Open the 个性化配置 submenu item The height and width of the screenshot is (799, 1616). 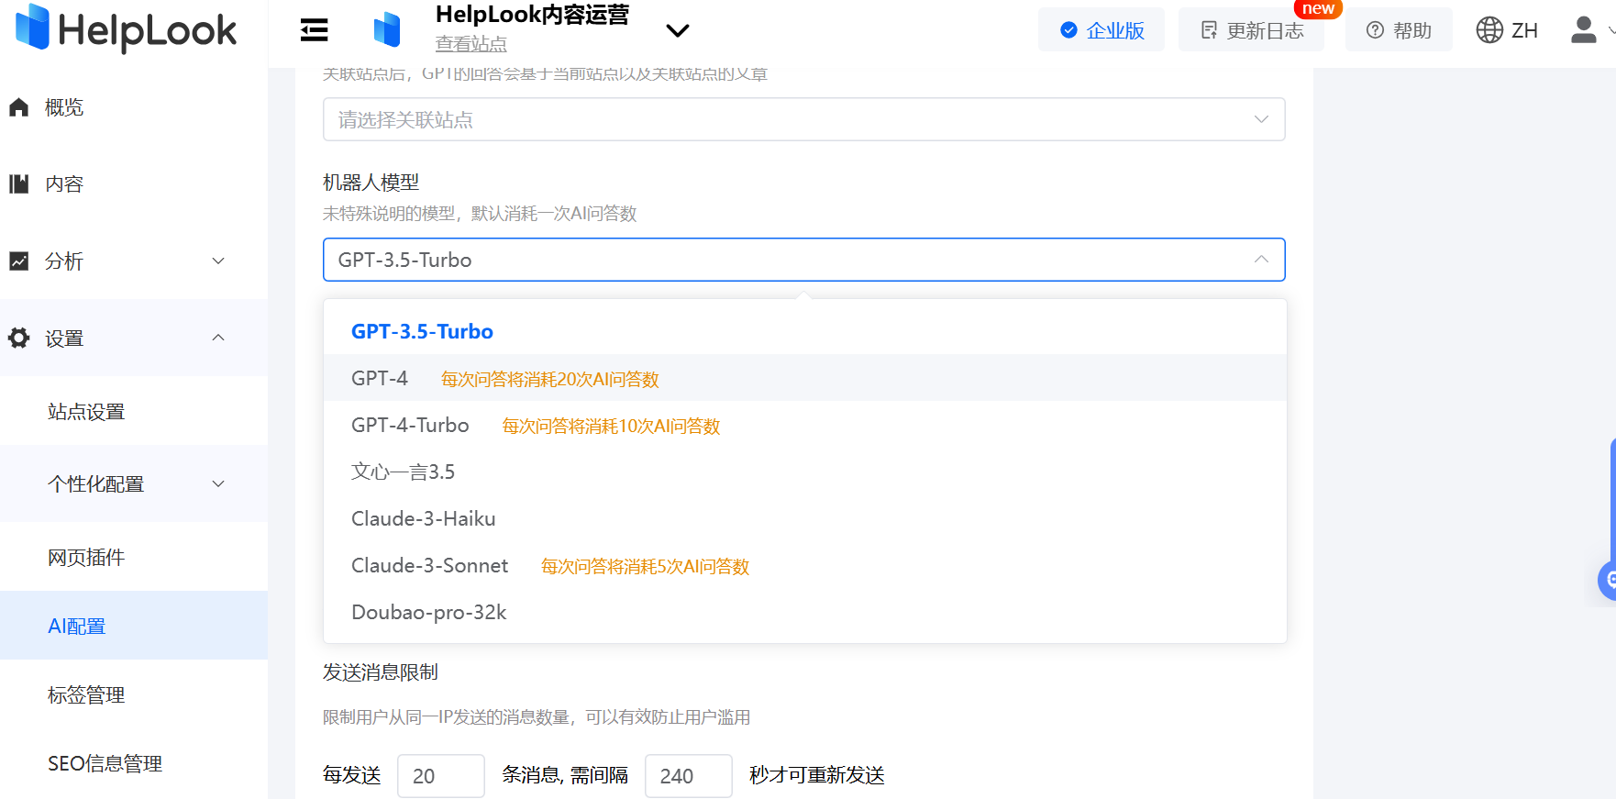96,484
